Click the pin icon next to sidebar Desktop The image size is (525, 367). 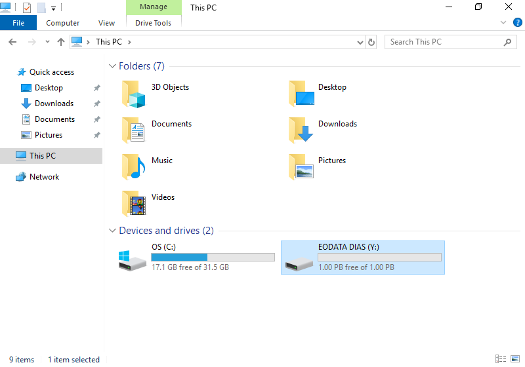(96, 88)
